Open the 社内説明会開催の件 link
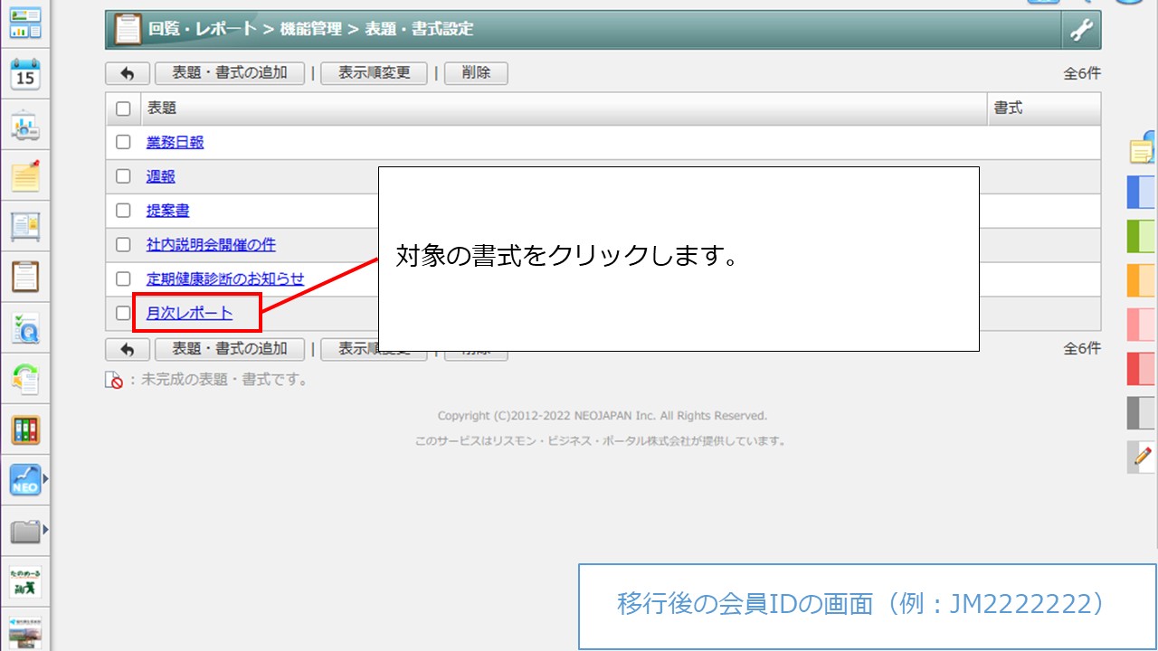The height and width of the screenshot is (651, 1158). pos(212,245)
